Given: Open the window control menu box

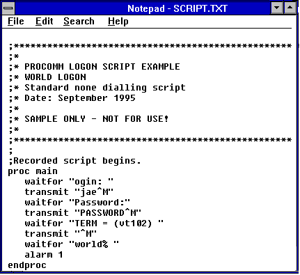Looking at the screenshot, I should 8,8.
